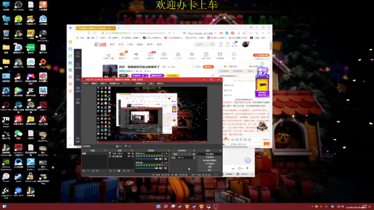Refresh the browser page
The width and height of the screenshot is (374, 210).
tap(89, 33)
